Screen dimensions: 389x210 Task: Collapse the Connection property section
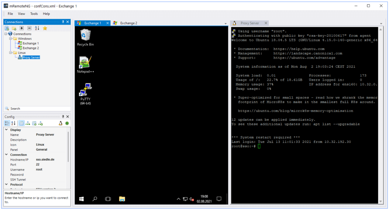click(x=6, y=155)
